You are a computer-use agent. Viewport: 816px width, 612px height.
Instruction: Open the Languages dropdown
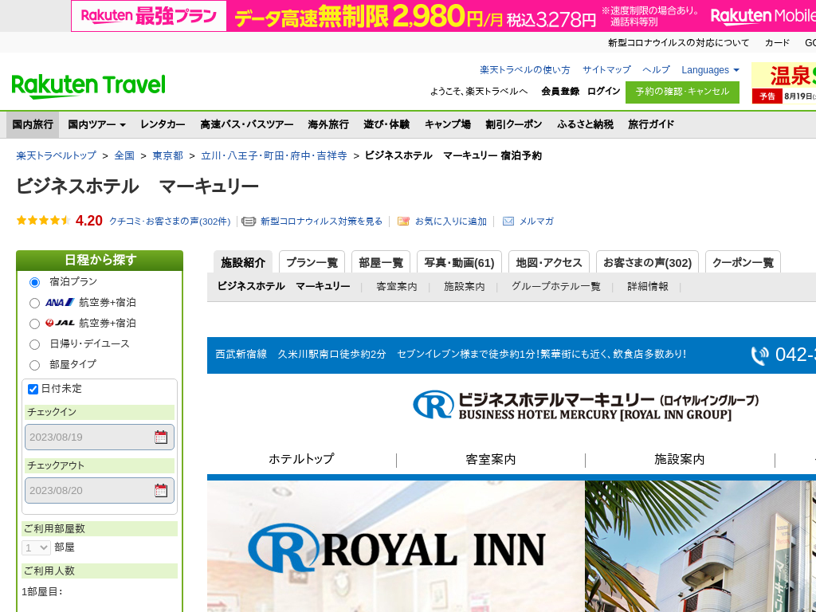point(710,70)
